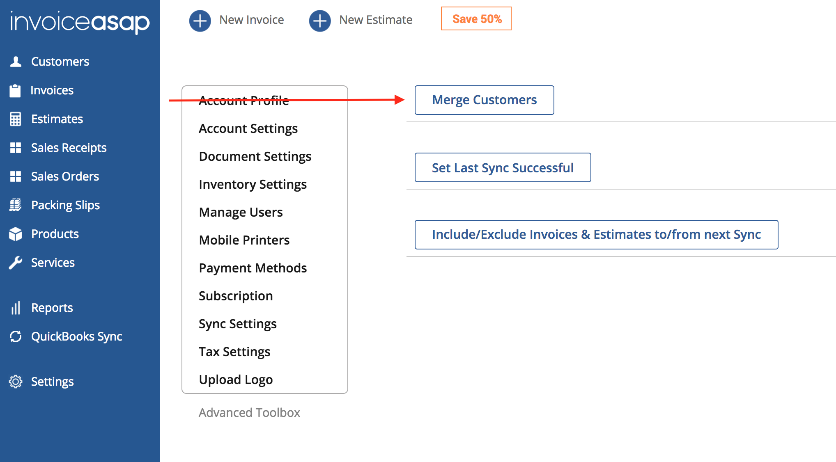The image size is (836, 462).
Task: Click the New Invoice plus icon
Action: tap(200, 20)
